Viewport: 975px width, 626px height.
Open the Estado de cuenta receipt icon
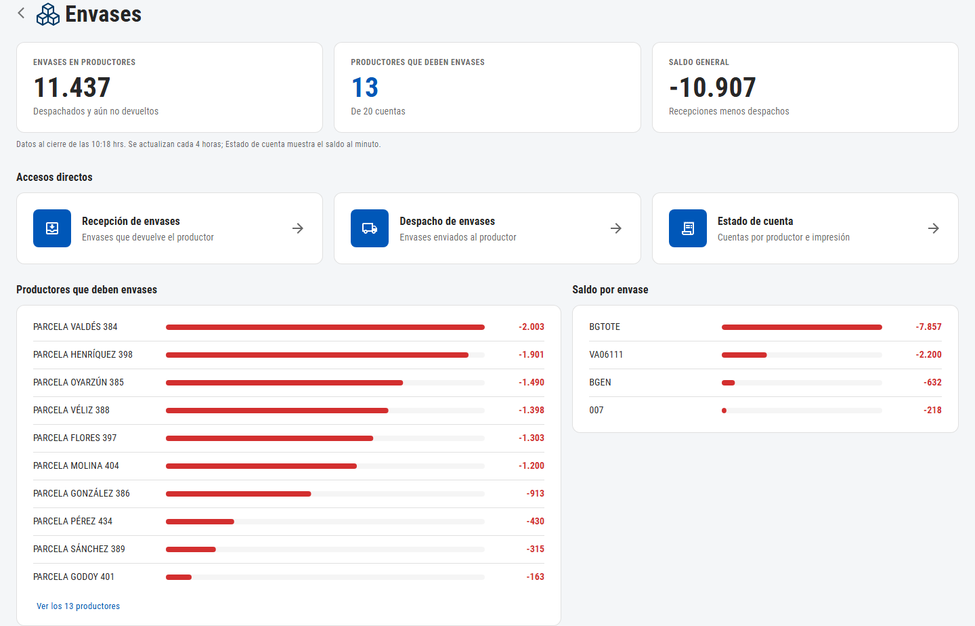(x=688, y=228)
